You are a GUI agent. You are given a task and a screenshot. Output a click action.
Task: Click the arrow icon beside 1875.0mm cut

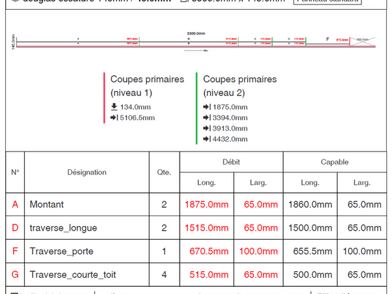(x=207, y=107)
